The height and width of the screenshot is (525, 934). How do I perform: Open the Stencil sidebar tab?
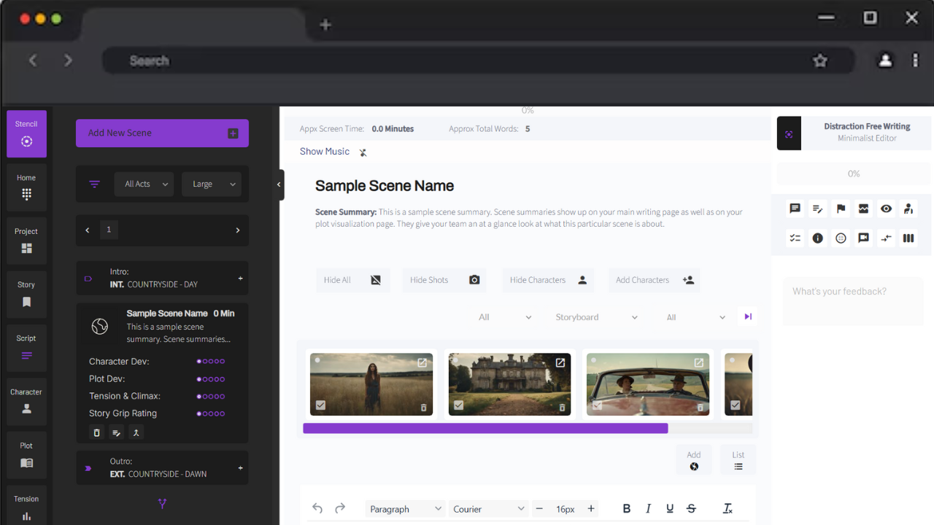[27, 133]
